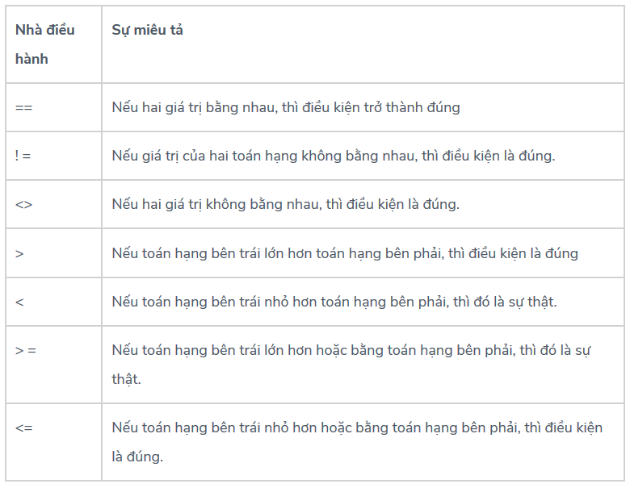Click description 'bên trái lớn hơn toán hạng bên phải'
The image size is (630, 488).
(x=345, y=253)
